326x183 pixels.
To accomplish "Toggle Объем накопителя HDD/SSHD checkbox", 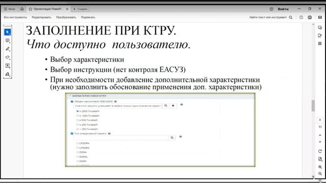I will tap(72, 102).
